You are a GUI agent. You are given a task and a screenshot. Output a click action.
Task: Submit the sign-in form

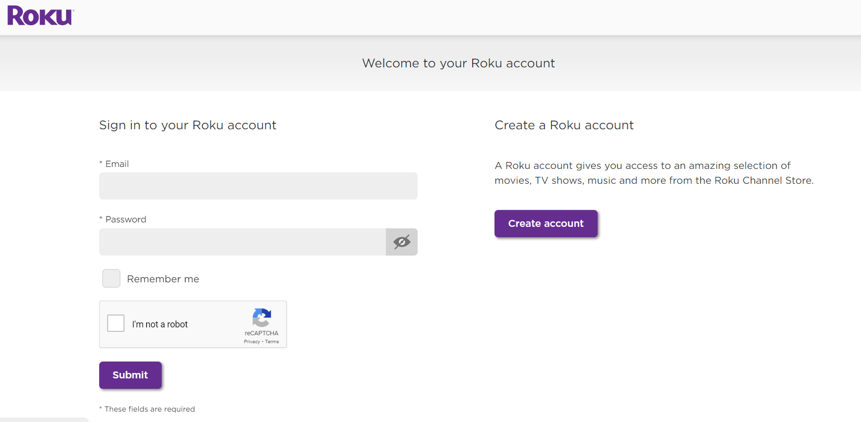[x=130, y=375]
